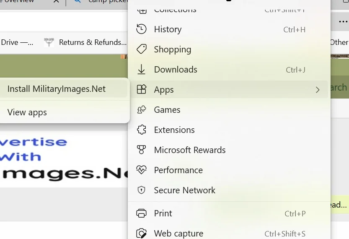Click the Shopping tag icon
The image size is (349, 239).
coord(141,49)
